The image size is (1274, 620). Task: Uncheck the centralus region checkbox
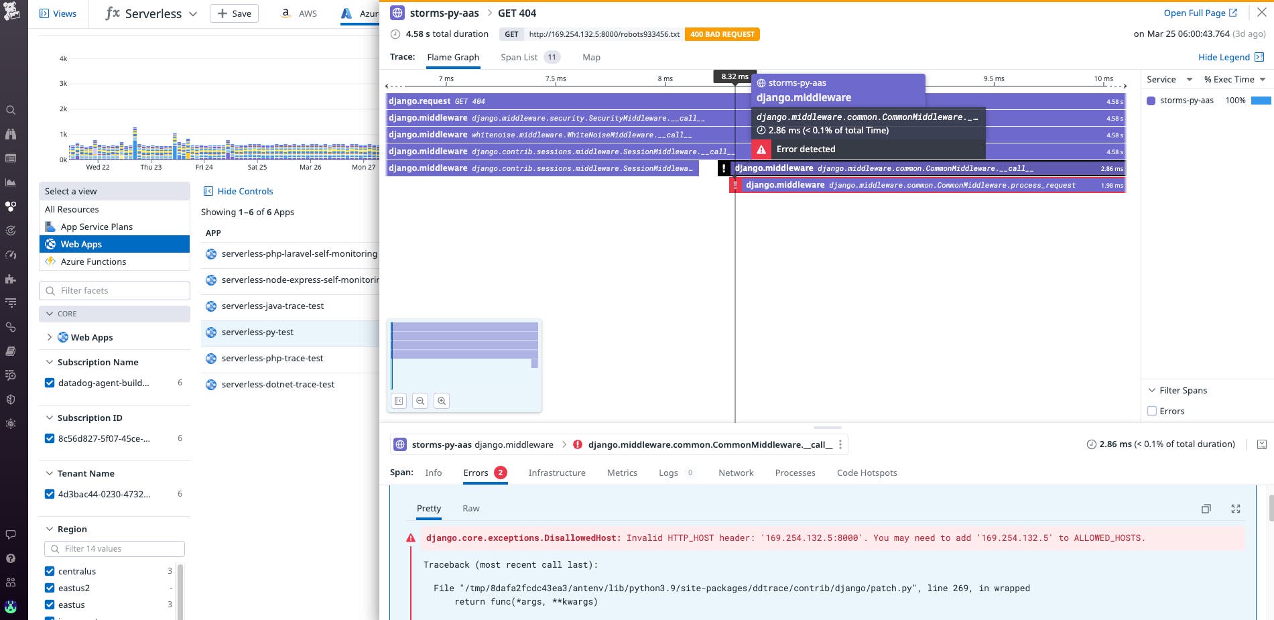coord(50,571)
